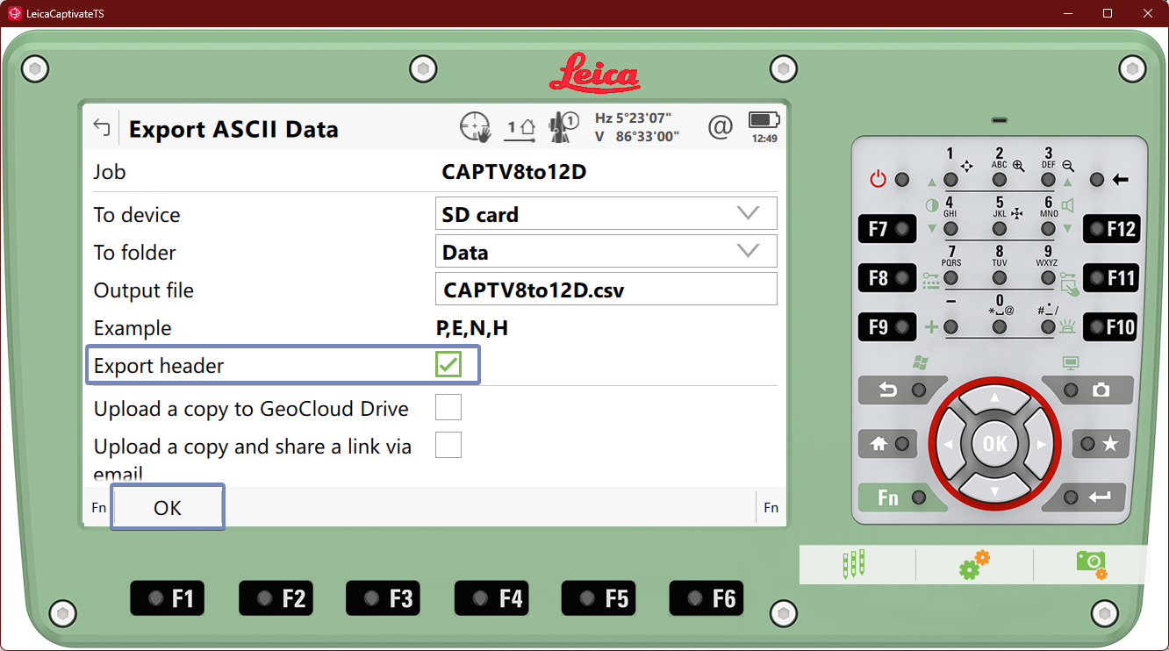Viewport: 1169px width, 651px height.
Task: Click the round OK key in navigation pad
Action: point(994,444)
